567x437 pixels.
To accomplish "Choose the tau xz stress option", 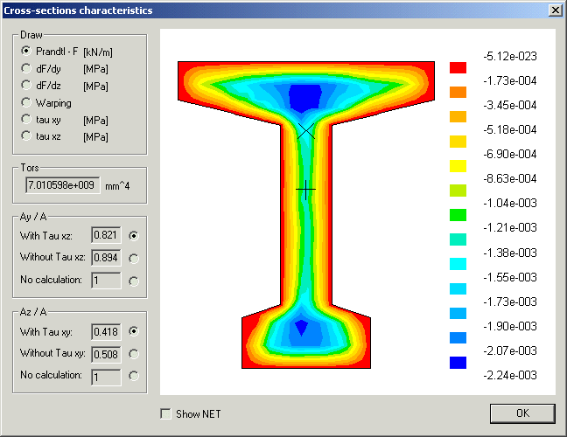I will 26,136.
